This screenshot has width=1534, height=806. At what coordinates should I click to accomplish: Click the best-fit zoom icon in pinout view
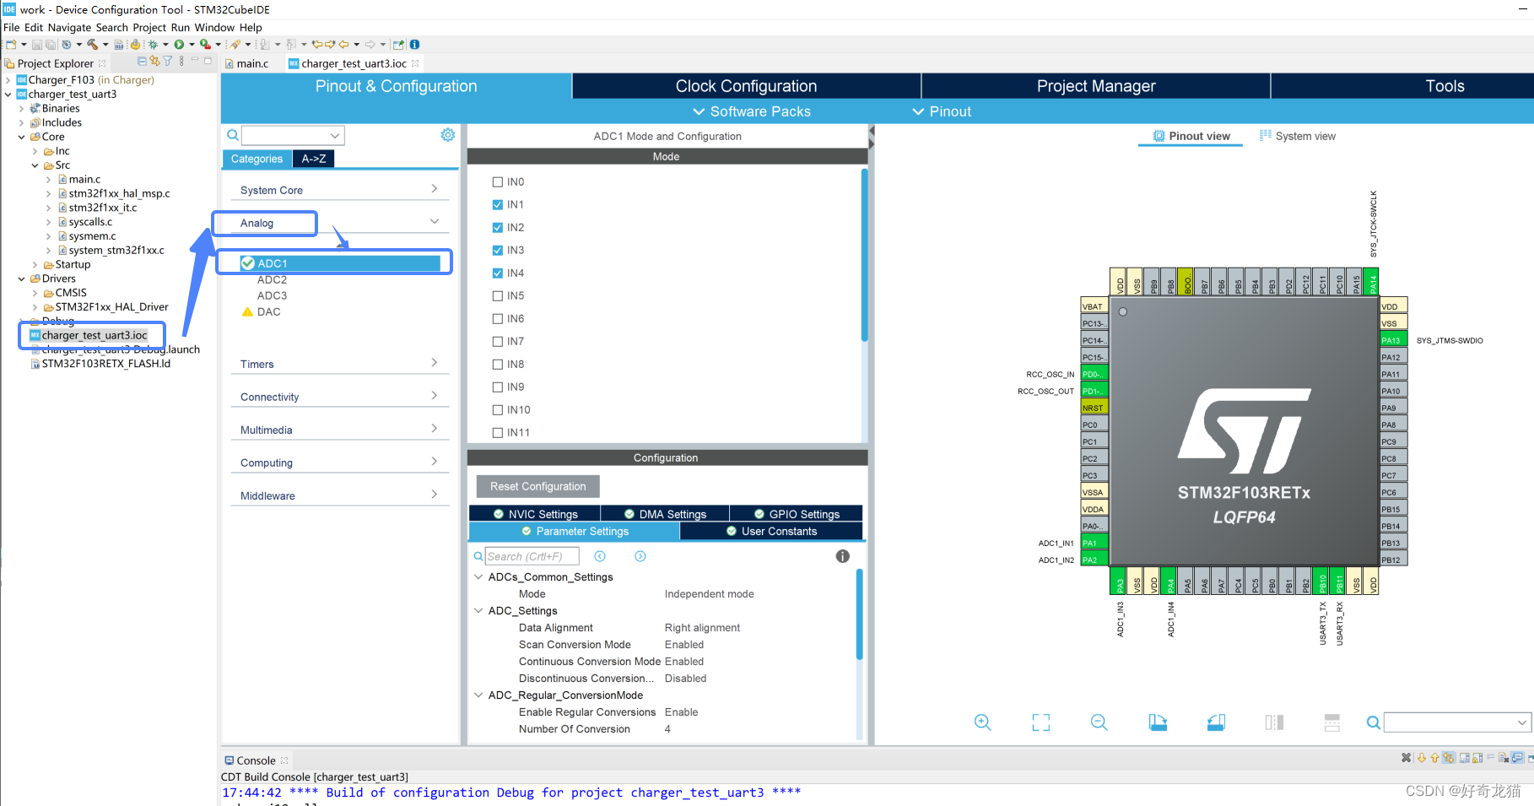1040,722
